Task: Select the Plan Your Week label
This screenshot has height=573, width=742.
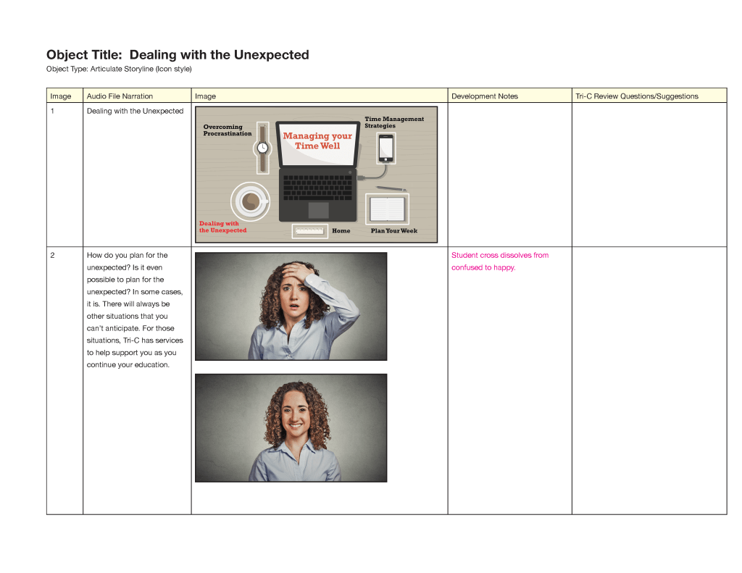Action: (393, 231)
